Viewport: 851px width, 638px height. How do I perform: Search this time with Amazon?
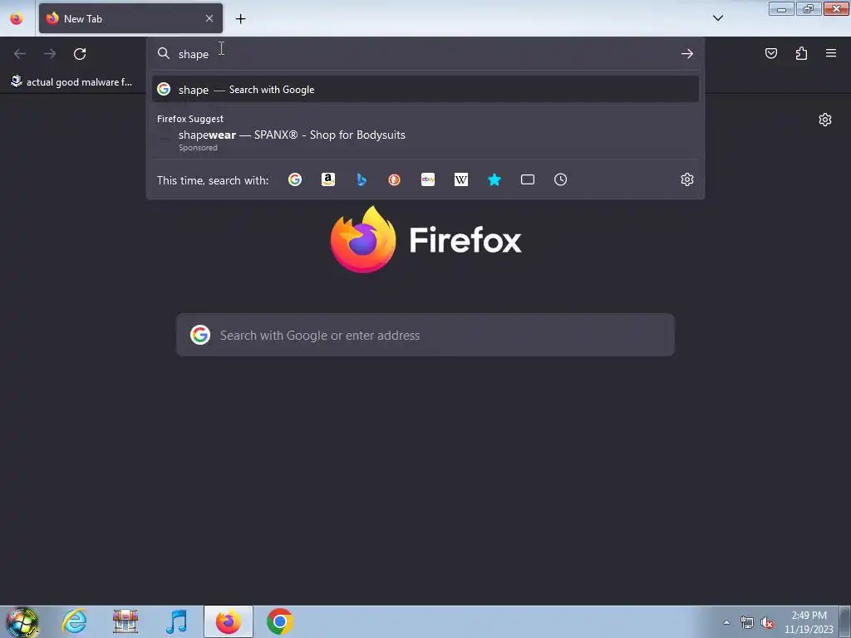(x=327, y=179)
